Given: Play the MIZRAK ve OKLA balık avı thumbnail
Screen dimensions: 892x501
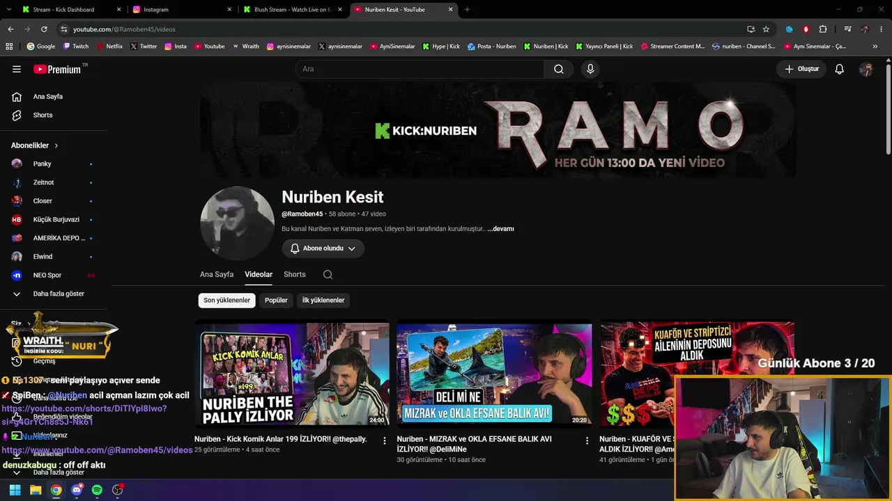Looking at the screenshot, I should [494, 374].
